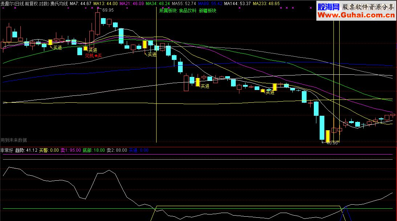Image resolution: width=397 pixels, height=221 pixels.
Task: Select the red 见机★买 signal label
Action: [93, 56]
